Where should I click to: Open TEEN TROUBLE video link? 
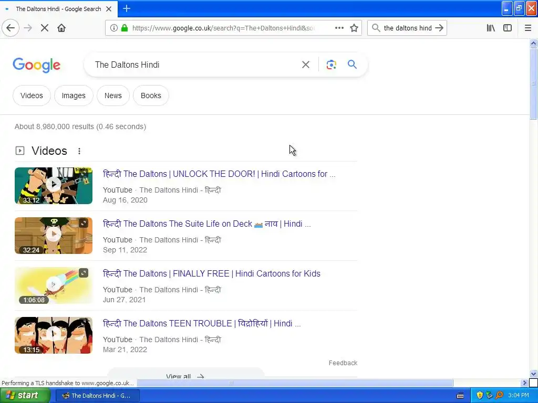202,323
